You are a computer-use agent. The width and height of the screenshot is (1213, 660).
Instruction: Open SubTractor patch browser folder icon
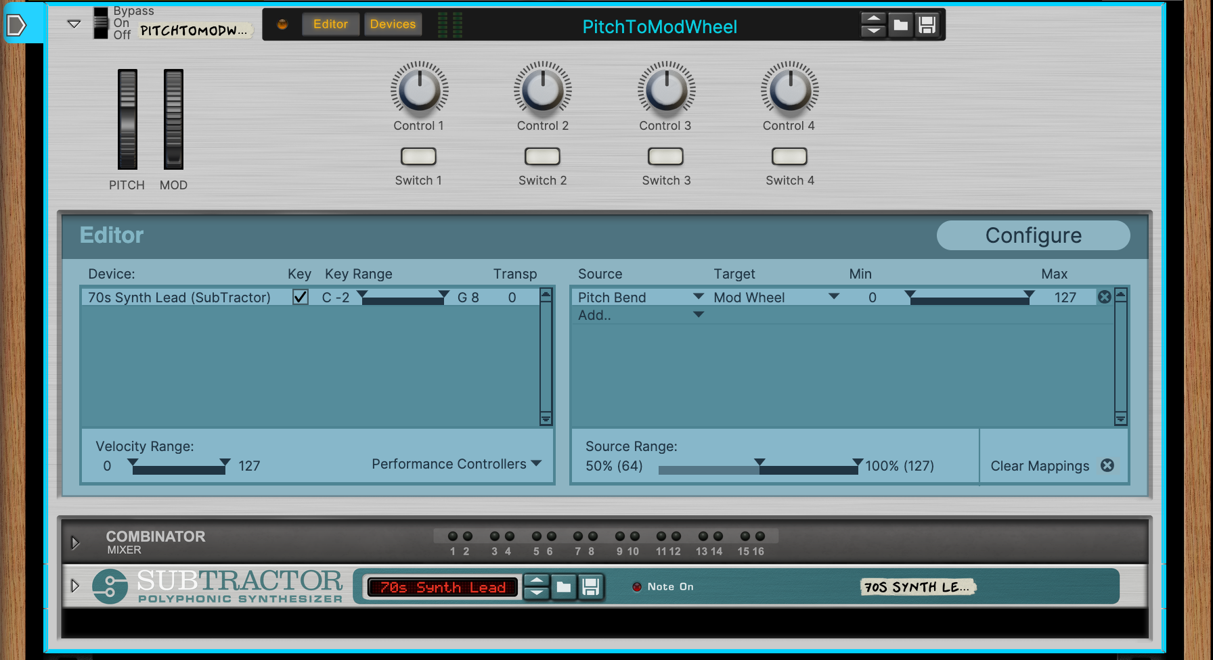(x=563, y=587)
